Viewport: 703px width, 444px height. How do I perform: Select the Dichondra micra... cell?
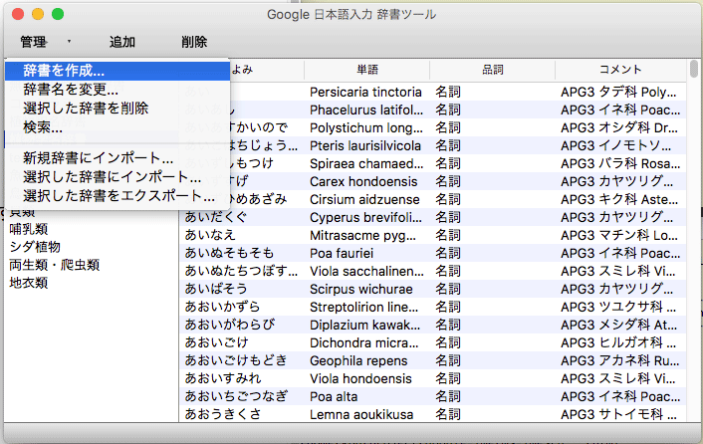coord(364,342)
